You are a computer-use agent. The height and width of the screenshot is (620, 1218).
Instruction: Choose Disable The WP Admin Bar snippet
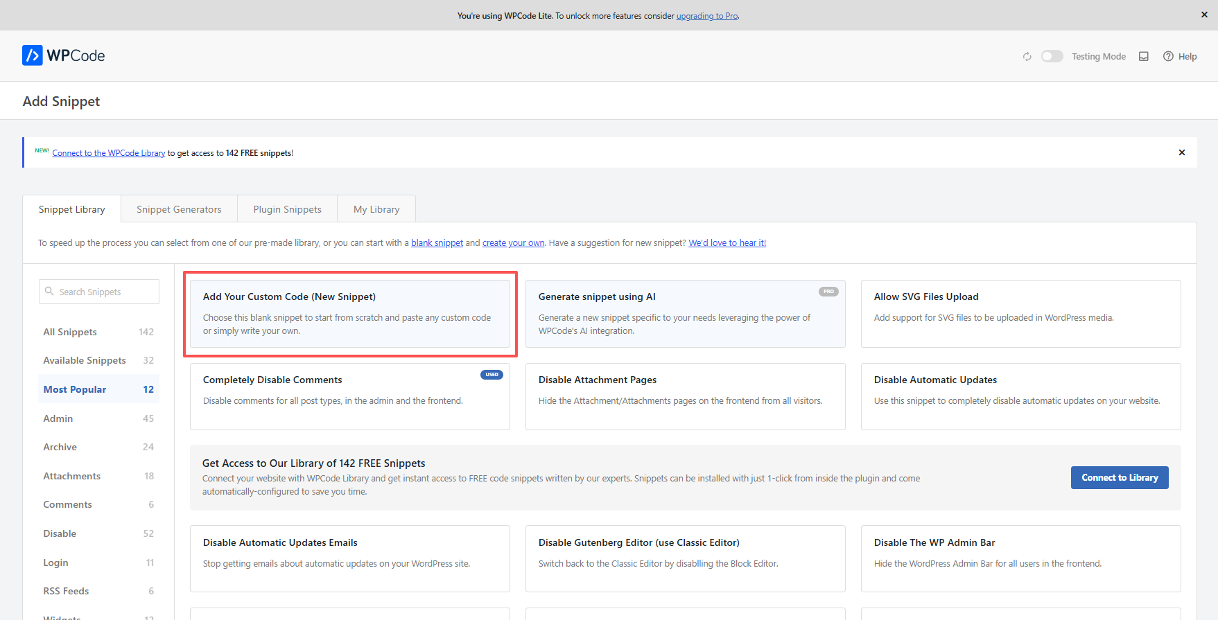click(1021, 558)
